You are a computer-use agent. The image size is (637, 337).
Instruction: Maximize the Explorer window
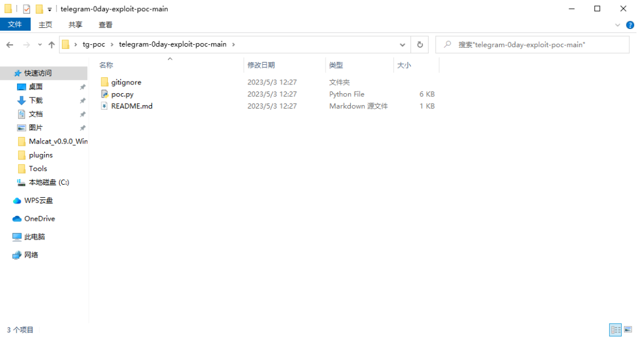coord(597,8)
